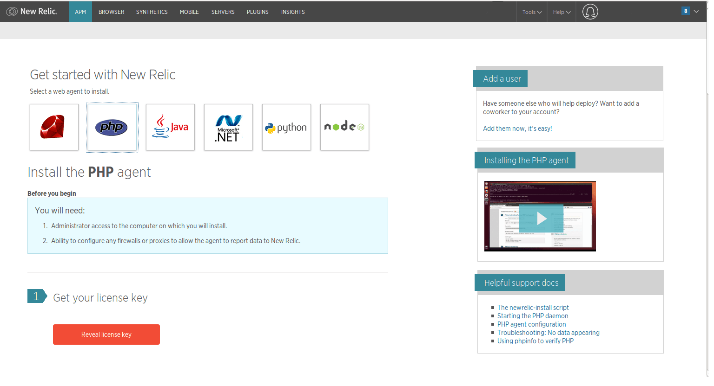
Task: Click the step 1 number marker
Action: click(x=37, y=296)
